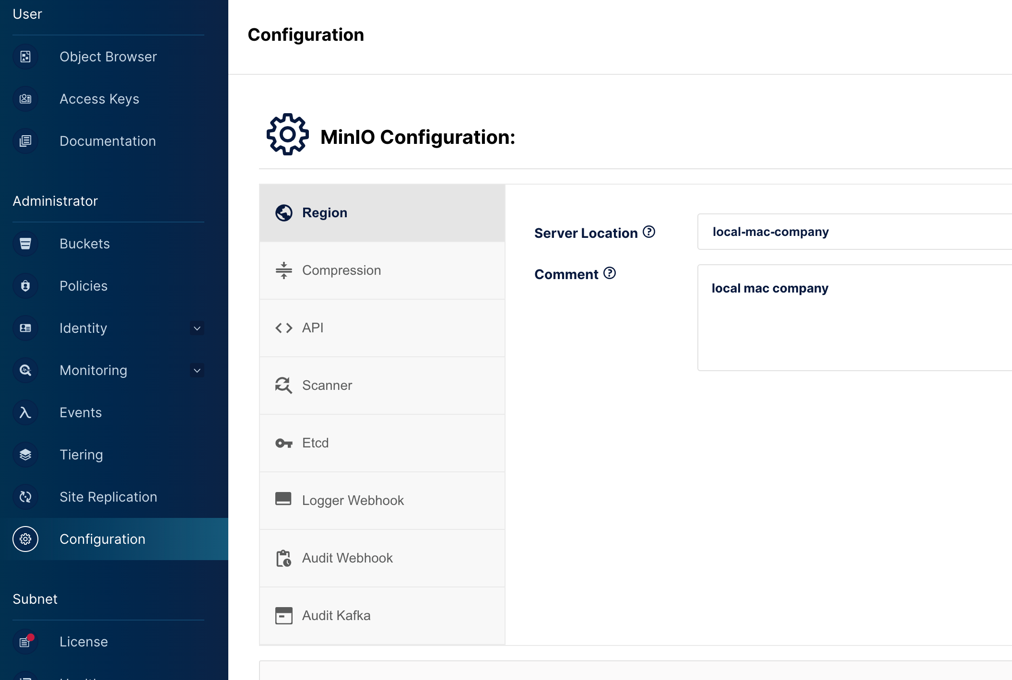This screenshot has height=680, width=1012.
Task: Navigate to Events
Action: click(114, 412)
